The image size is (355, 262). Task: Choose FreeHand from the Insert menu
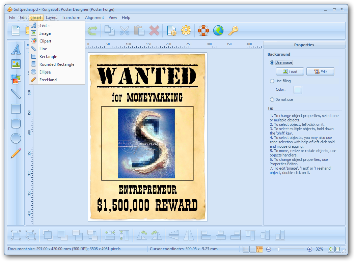(x=57, y=80)
